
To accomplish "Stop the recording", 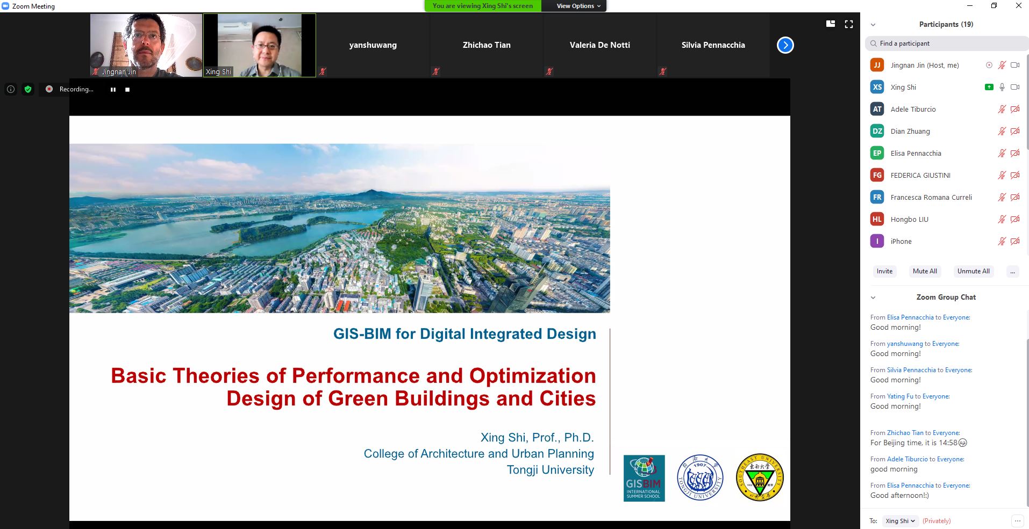I will (x=127, y=90).
